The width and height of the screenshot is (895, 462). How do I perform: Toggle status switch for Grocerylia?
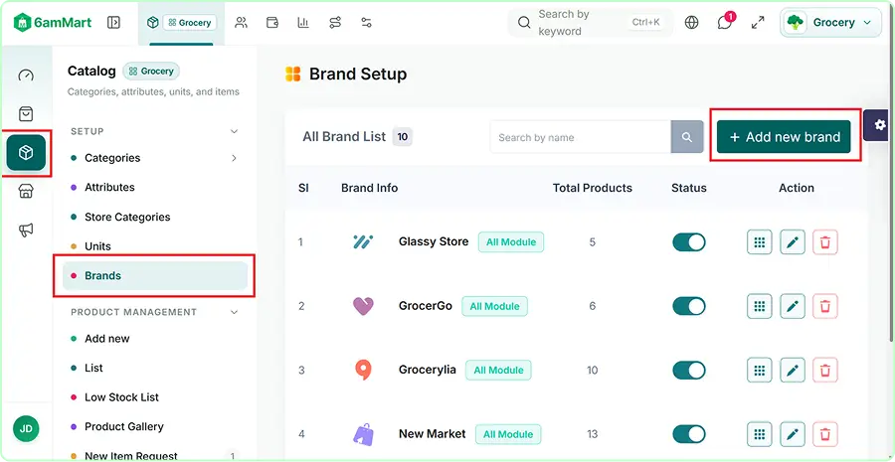[689, 371]
